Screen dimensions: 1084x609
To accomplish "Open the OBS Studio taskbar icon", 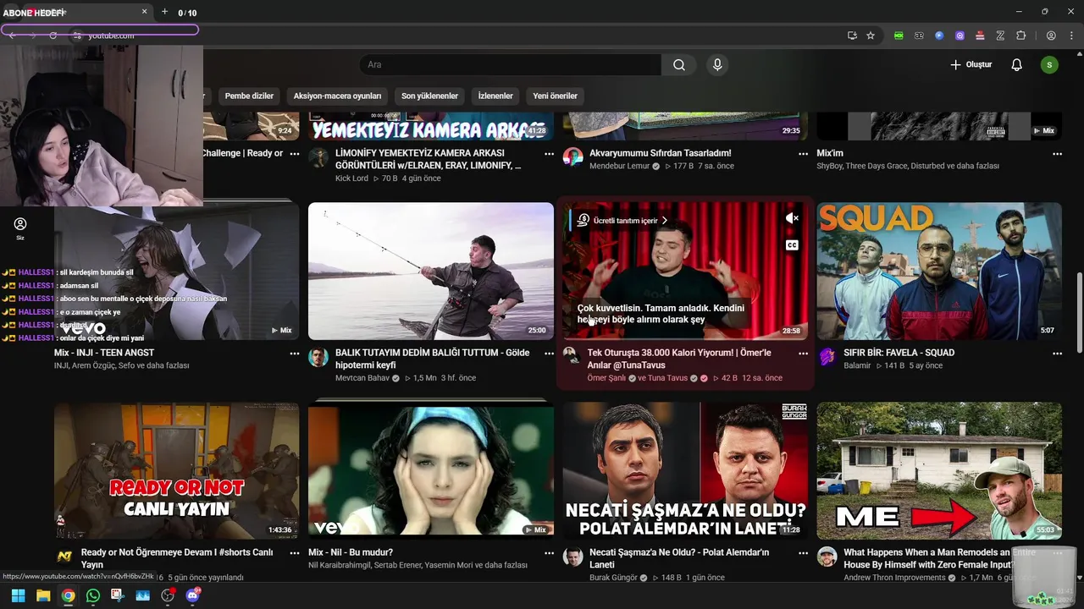I will 168,595.
